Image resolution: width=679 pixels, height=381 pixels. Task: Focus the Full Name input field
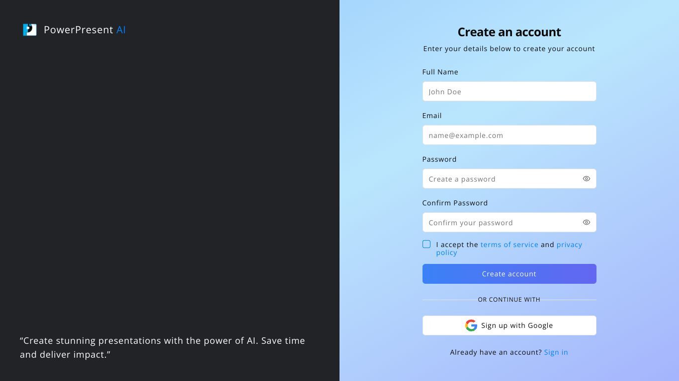coord(509,91)
